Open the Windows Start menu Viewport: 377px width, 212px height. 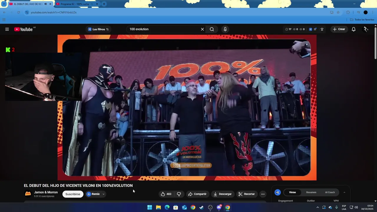tap(150, 207)
